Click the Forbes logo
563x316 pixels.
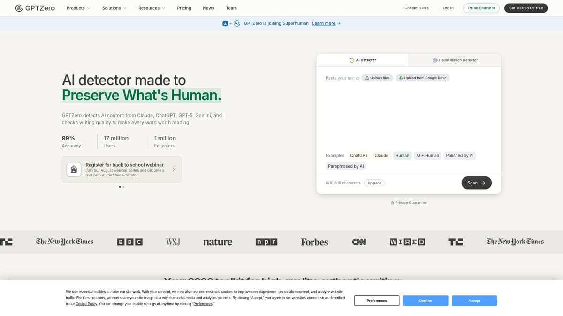(x=314, y=242)
